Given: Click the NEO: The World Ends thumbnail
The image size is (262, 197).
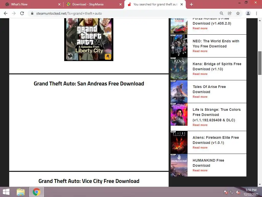Looking at the screenshot, I should pyautogui.click(x=179, y=46).
